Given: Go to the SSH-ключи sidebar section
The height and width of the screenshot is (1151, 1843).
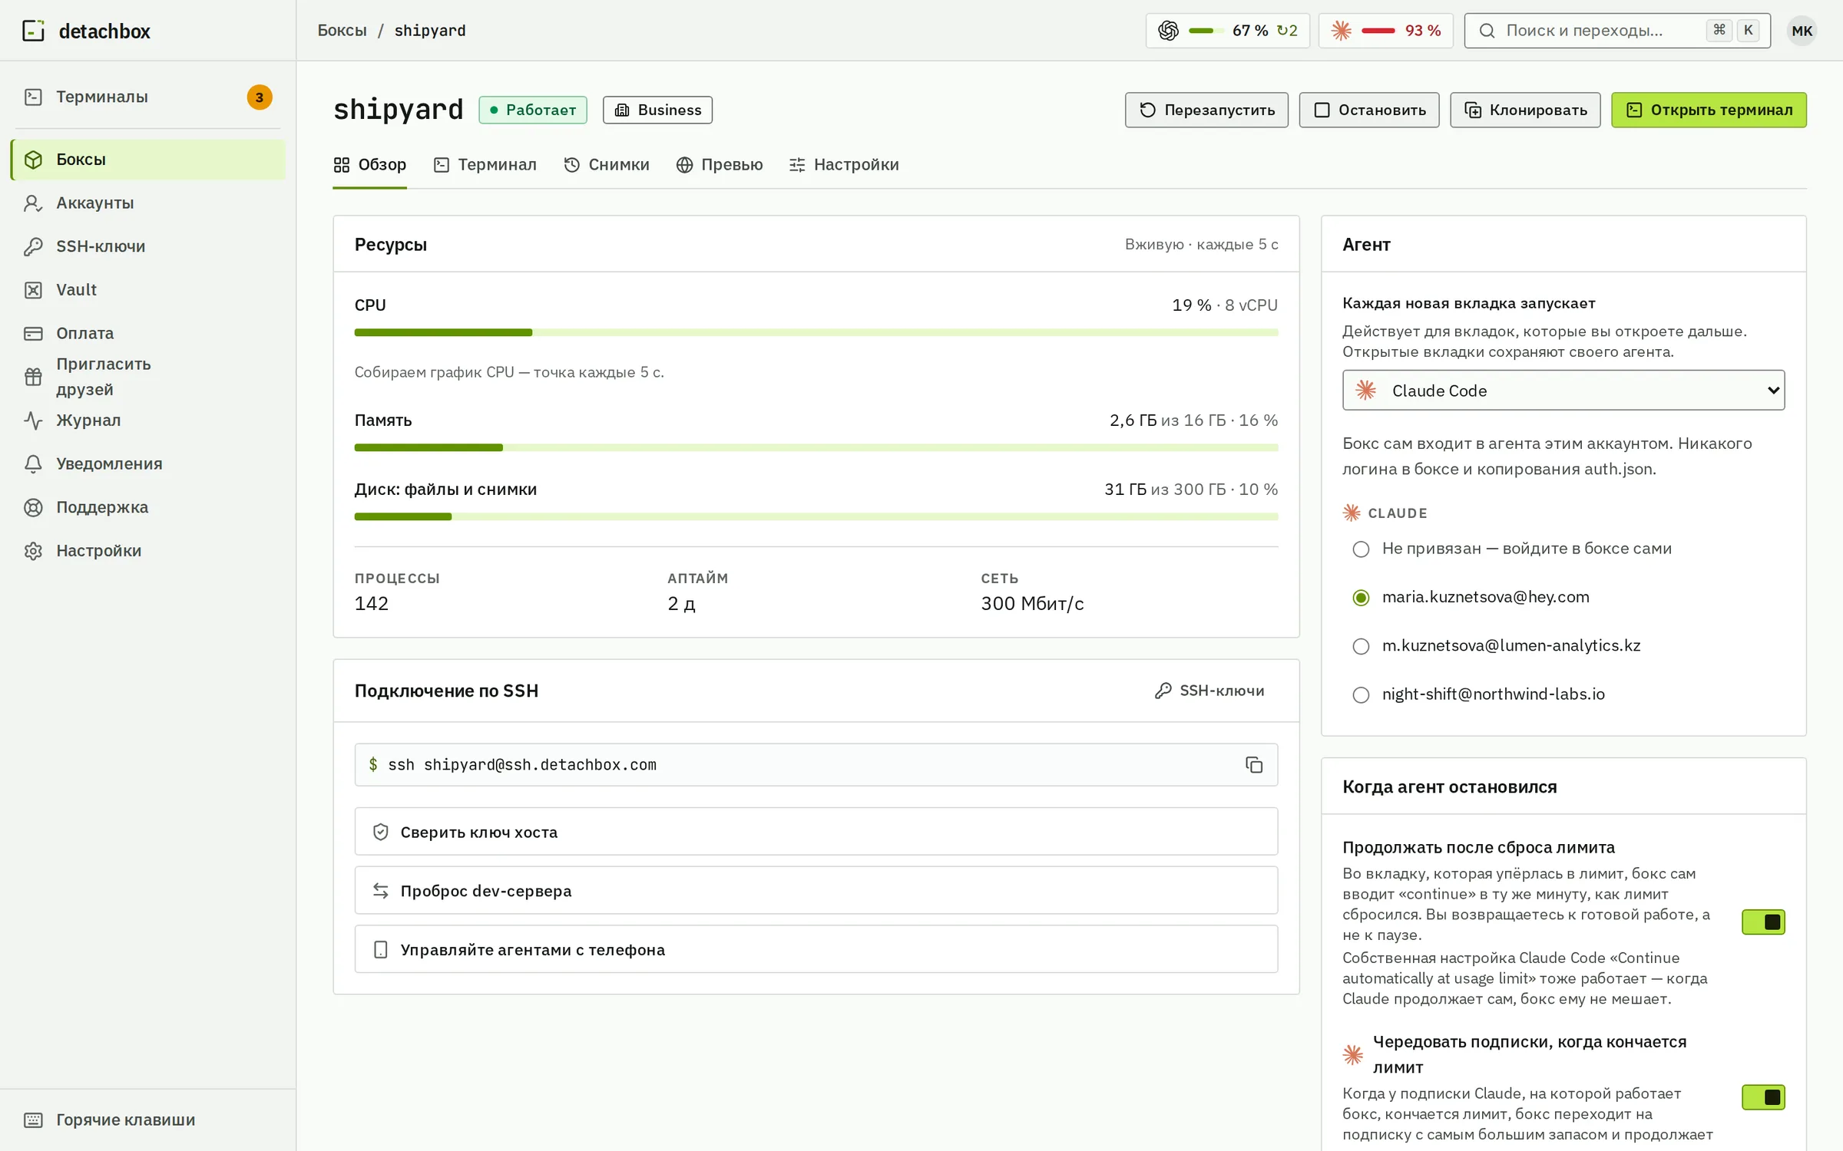Looking at the screenshot, I should click(148, 246).
